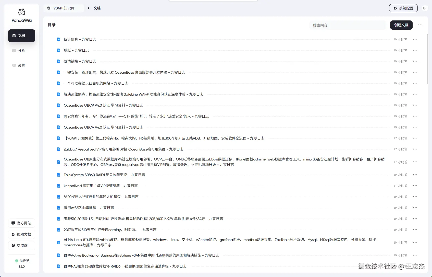Open ThinkSystem SR860 RAID1 硬盘故障更换 document
The image size is (432, 277).
(x=104, y=175)
